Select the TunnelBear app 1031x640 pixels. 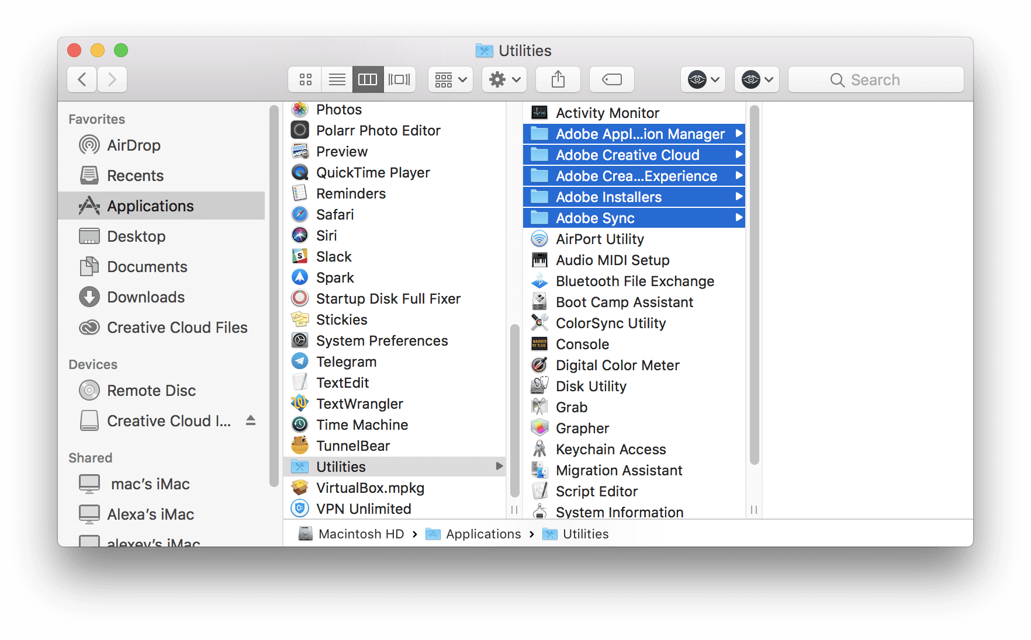tap(395, 446)
